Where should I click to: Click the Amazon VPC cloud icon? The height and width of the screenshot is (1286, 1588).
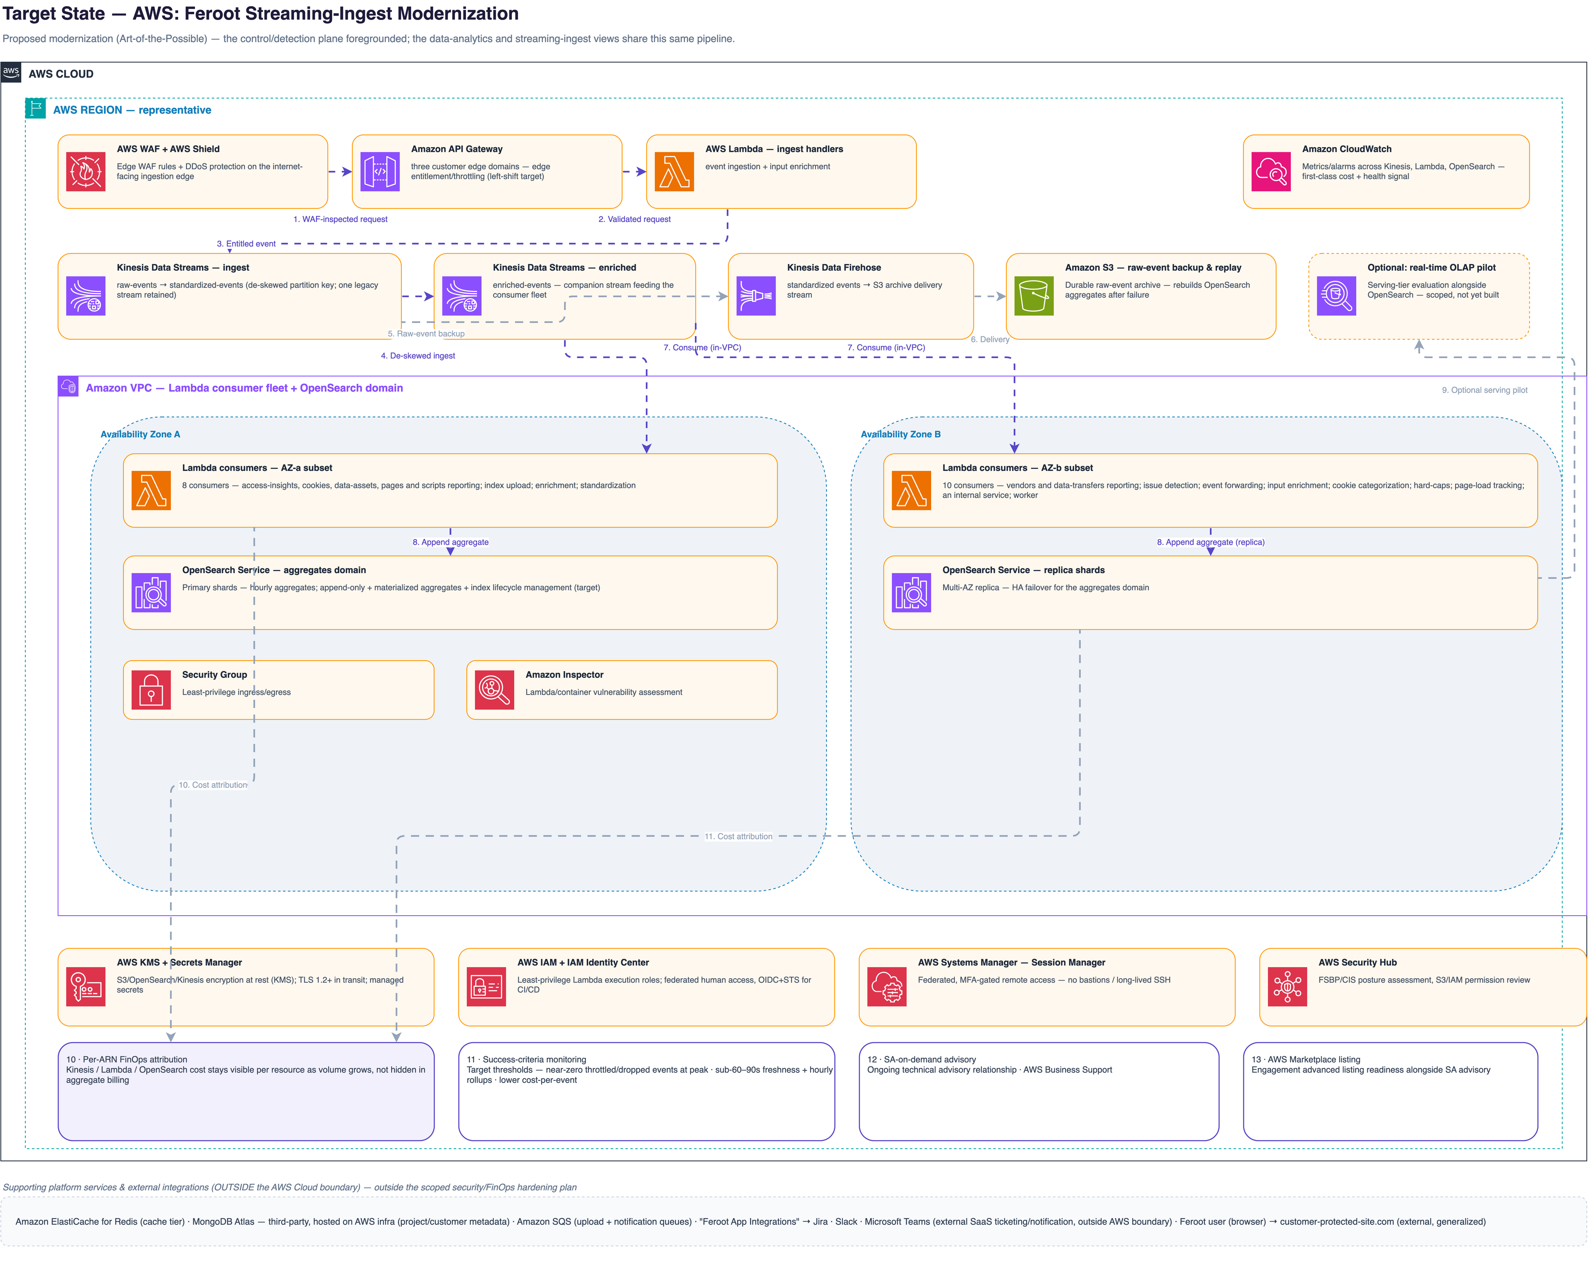click(68, 386)
